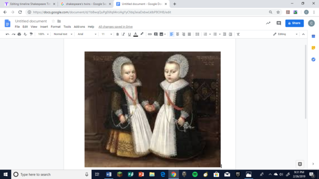Open Spotify from the Windows taskbar
319x179 pixels.
tap(195, 175)
